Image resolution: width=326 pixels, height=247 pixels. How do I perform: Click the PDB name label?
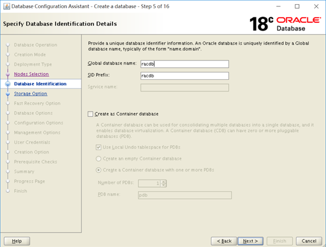[109, 194]
